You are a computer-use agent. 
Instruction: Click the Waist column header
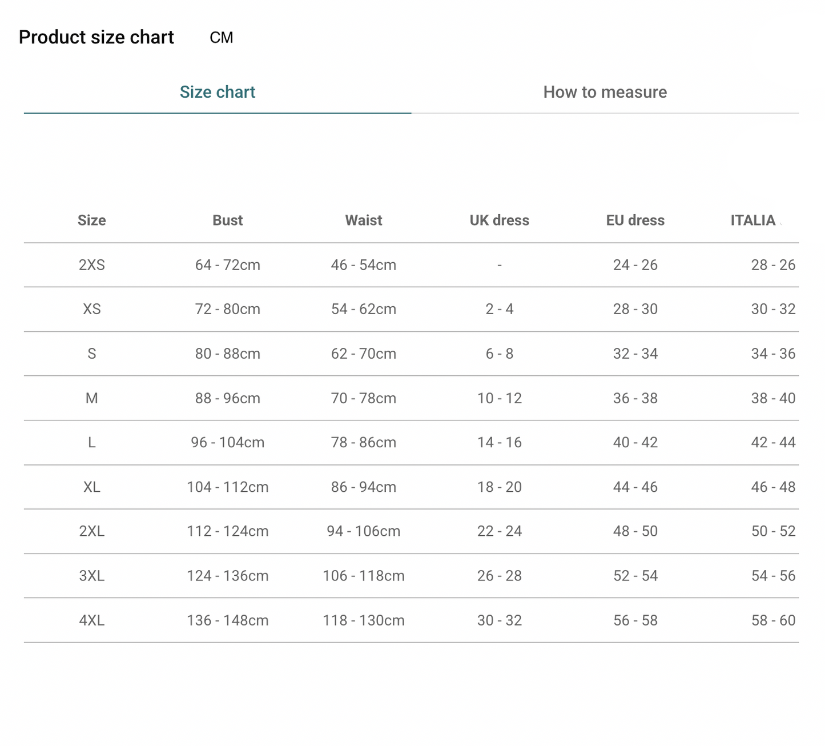click(x=363, y=220)
